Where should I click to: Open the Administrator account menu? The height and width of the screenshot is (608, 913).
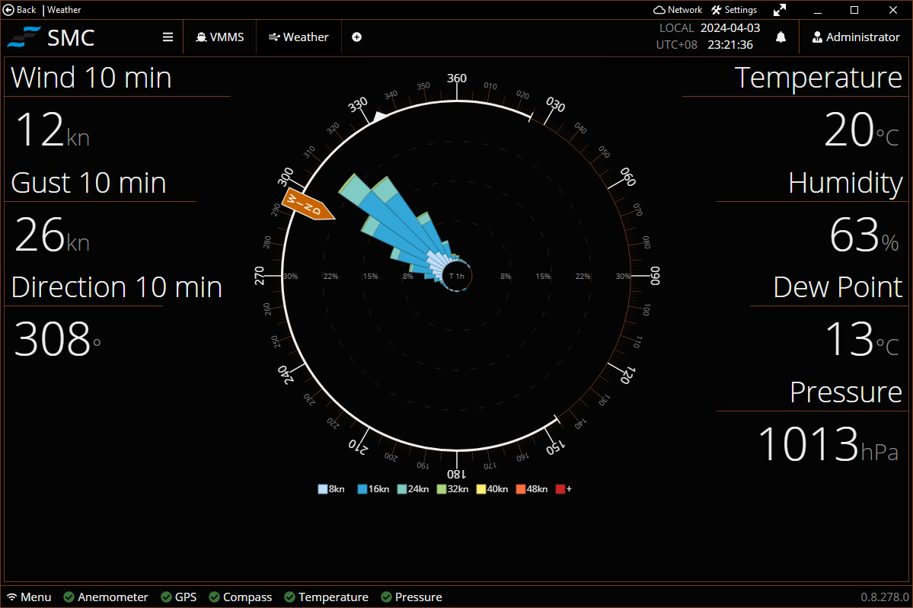coord(856,37)
